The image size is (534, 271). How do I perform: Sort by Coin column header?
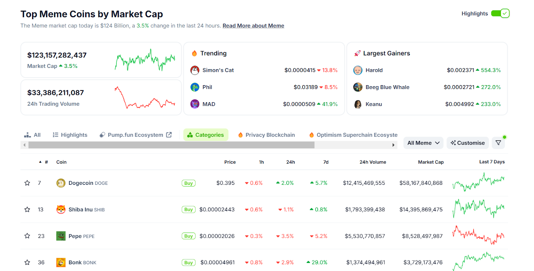click(61, 162)
